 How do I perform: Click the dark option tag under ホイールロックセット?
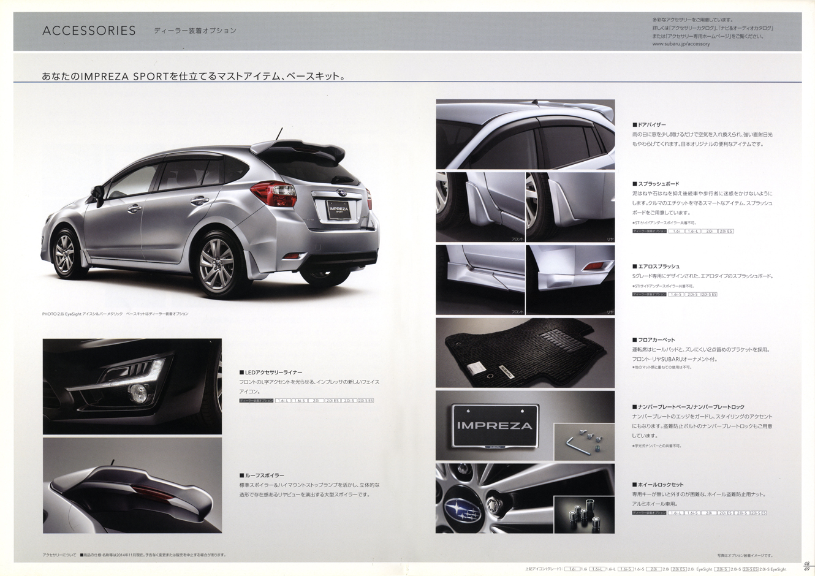pos(650,512)
